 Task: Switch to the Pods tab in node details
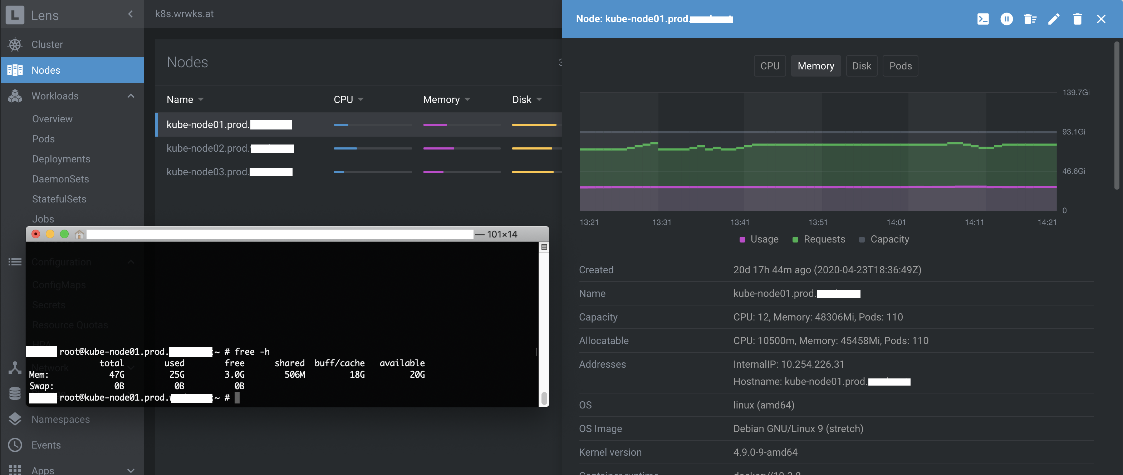900,65
